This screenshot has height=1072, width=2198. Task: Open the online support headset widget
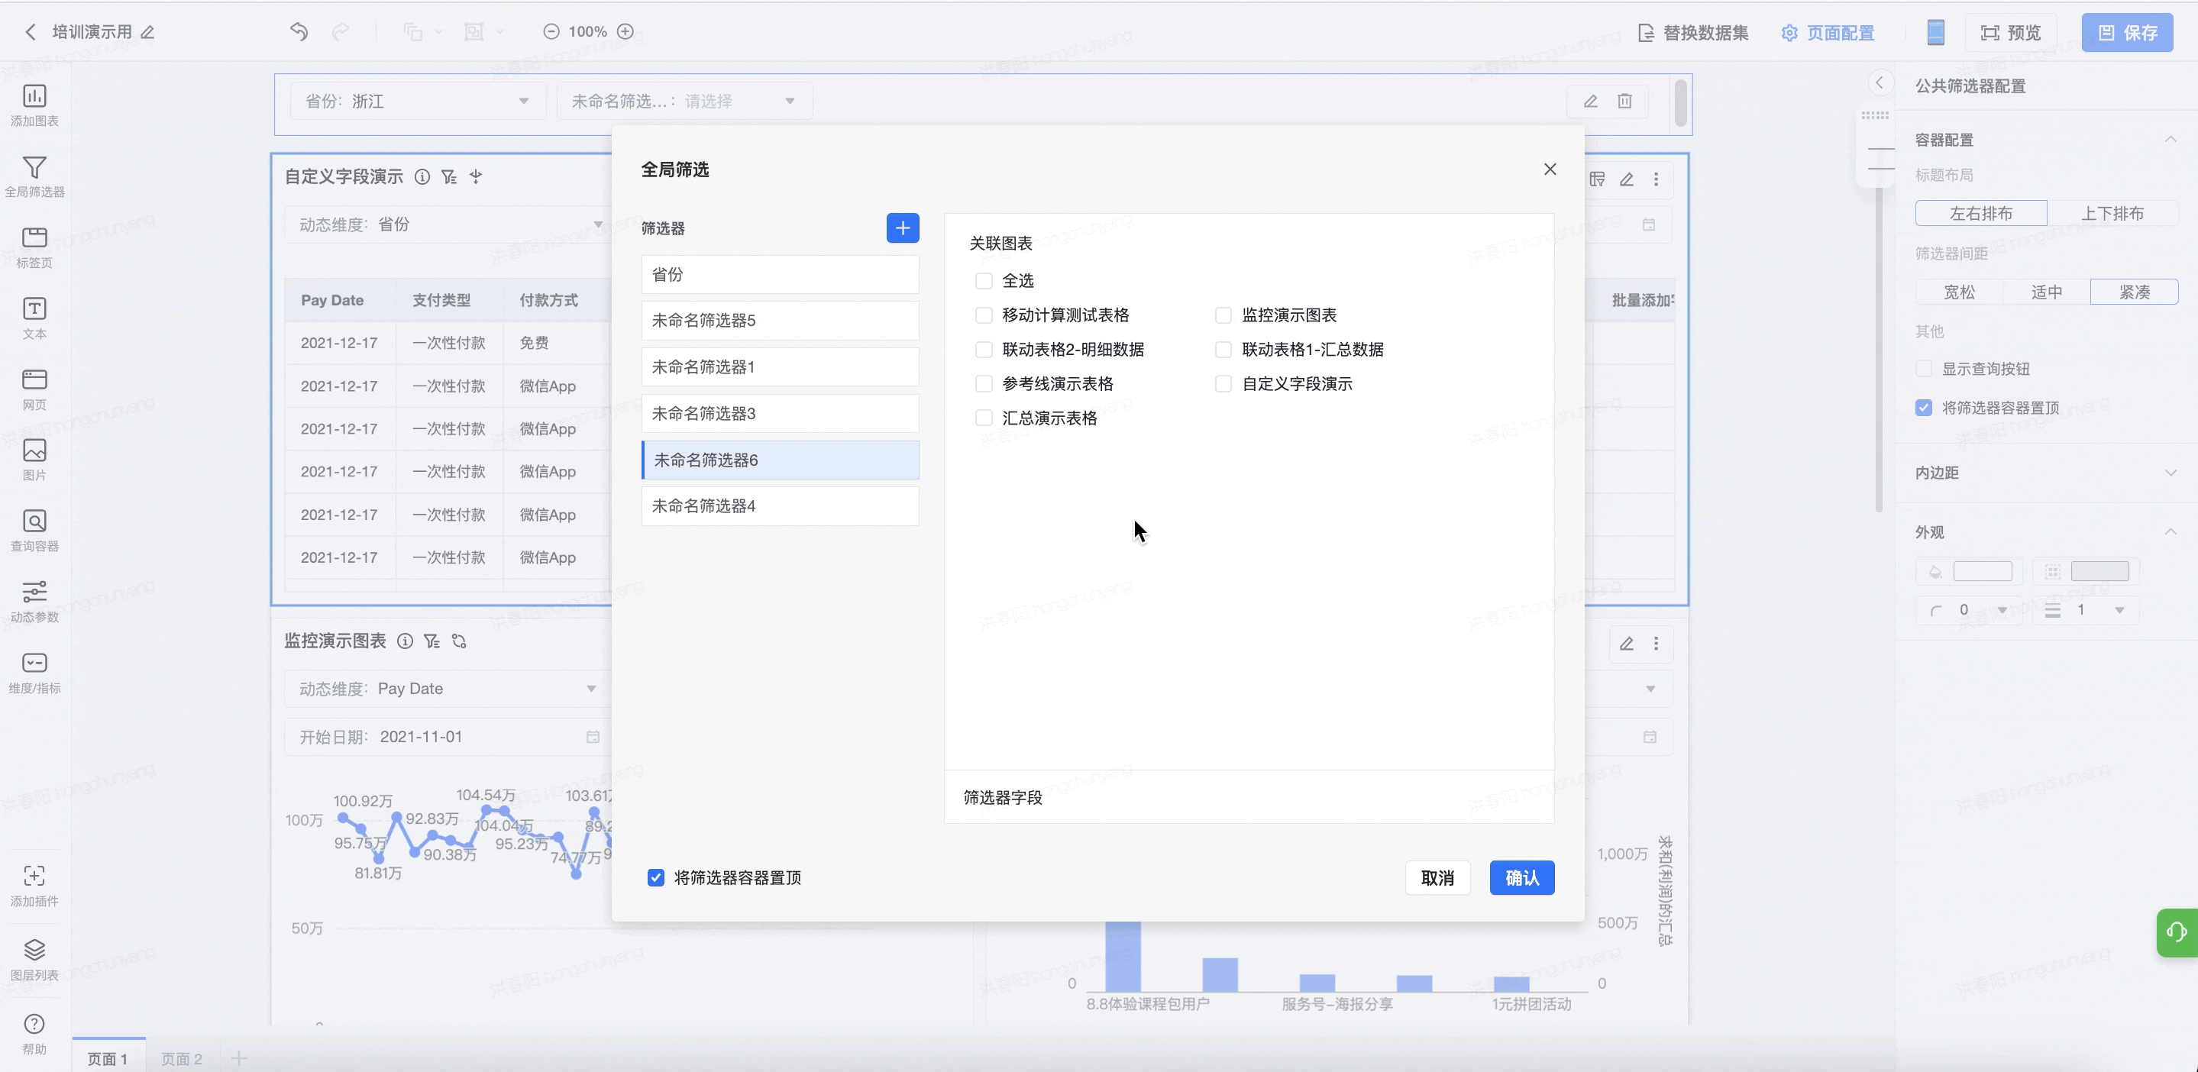pyautogui.click(x=2177, y=932)
